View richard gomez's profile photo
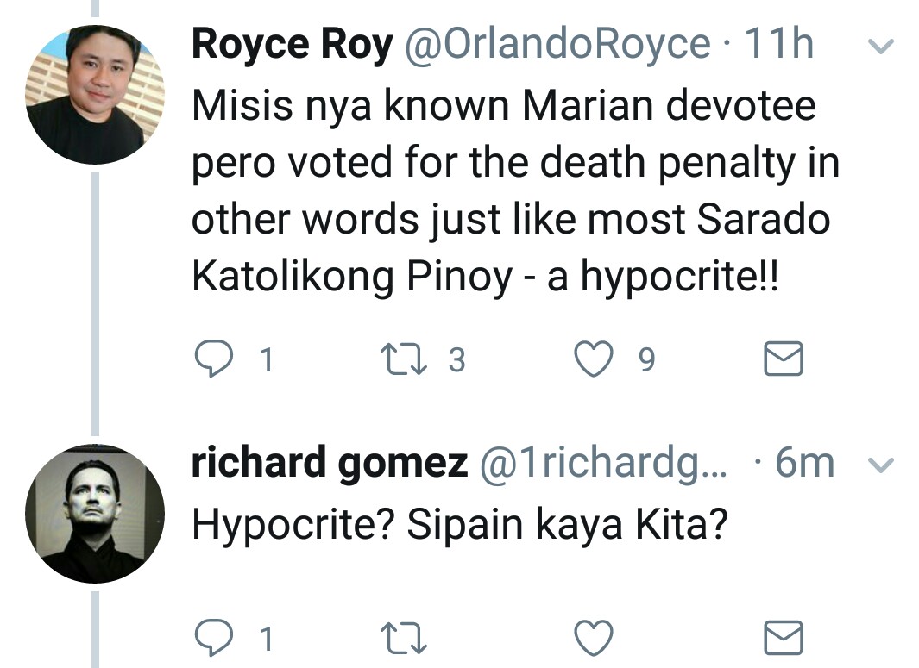This screenshot has width=919, height=668. [95, 514]
